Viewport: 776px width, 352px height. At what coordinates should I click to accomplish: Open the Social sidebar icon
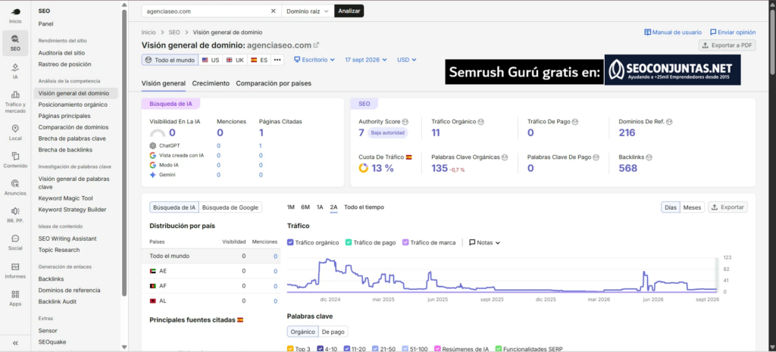point(15,242)
